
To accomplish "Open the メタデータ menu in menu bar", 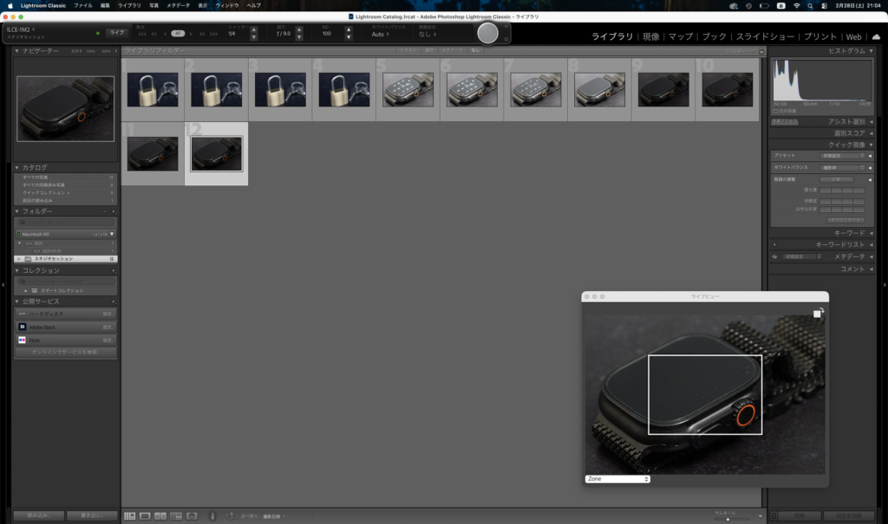I will point(178,5).
